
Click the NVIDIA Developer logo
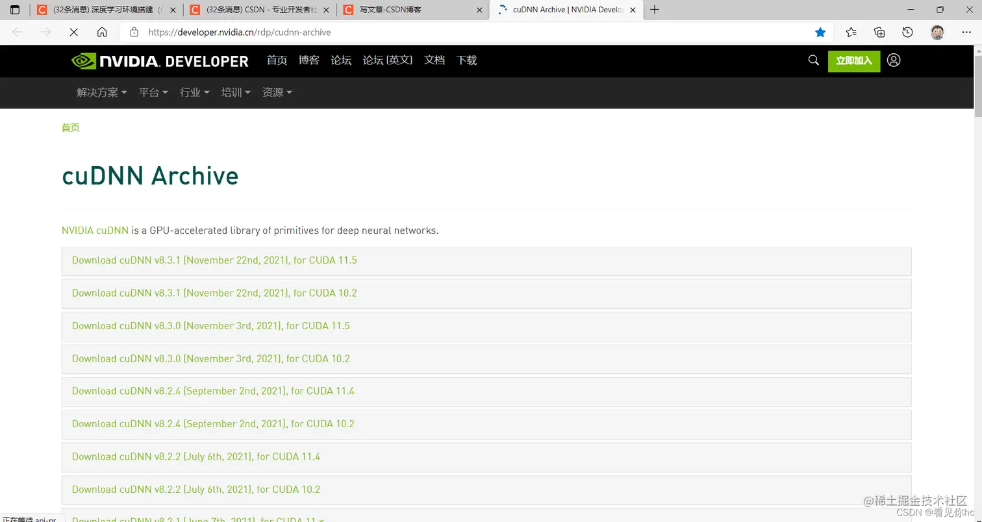click(160, 61)
